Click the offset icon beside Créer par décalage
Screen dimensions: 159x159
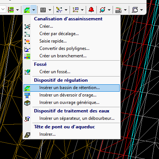click(x=27, y=34)
